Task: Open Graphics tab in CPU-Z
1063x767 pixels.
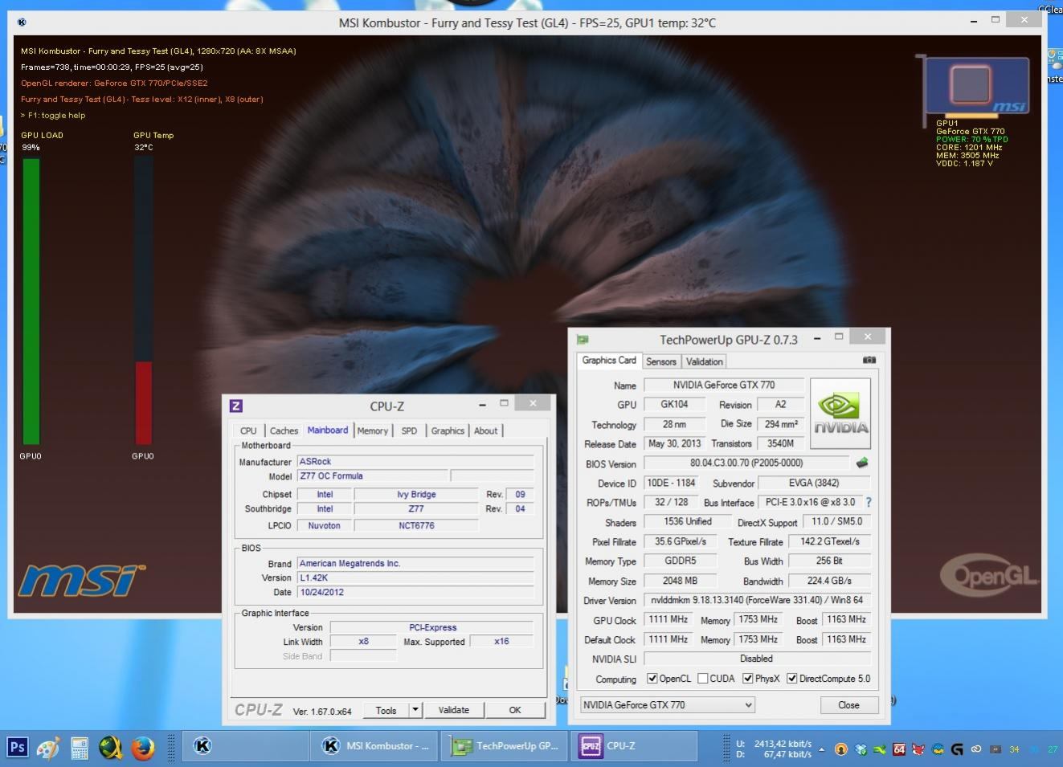Action: (x=448, y=431)
